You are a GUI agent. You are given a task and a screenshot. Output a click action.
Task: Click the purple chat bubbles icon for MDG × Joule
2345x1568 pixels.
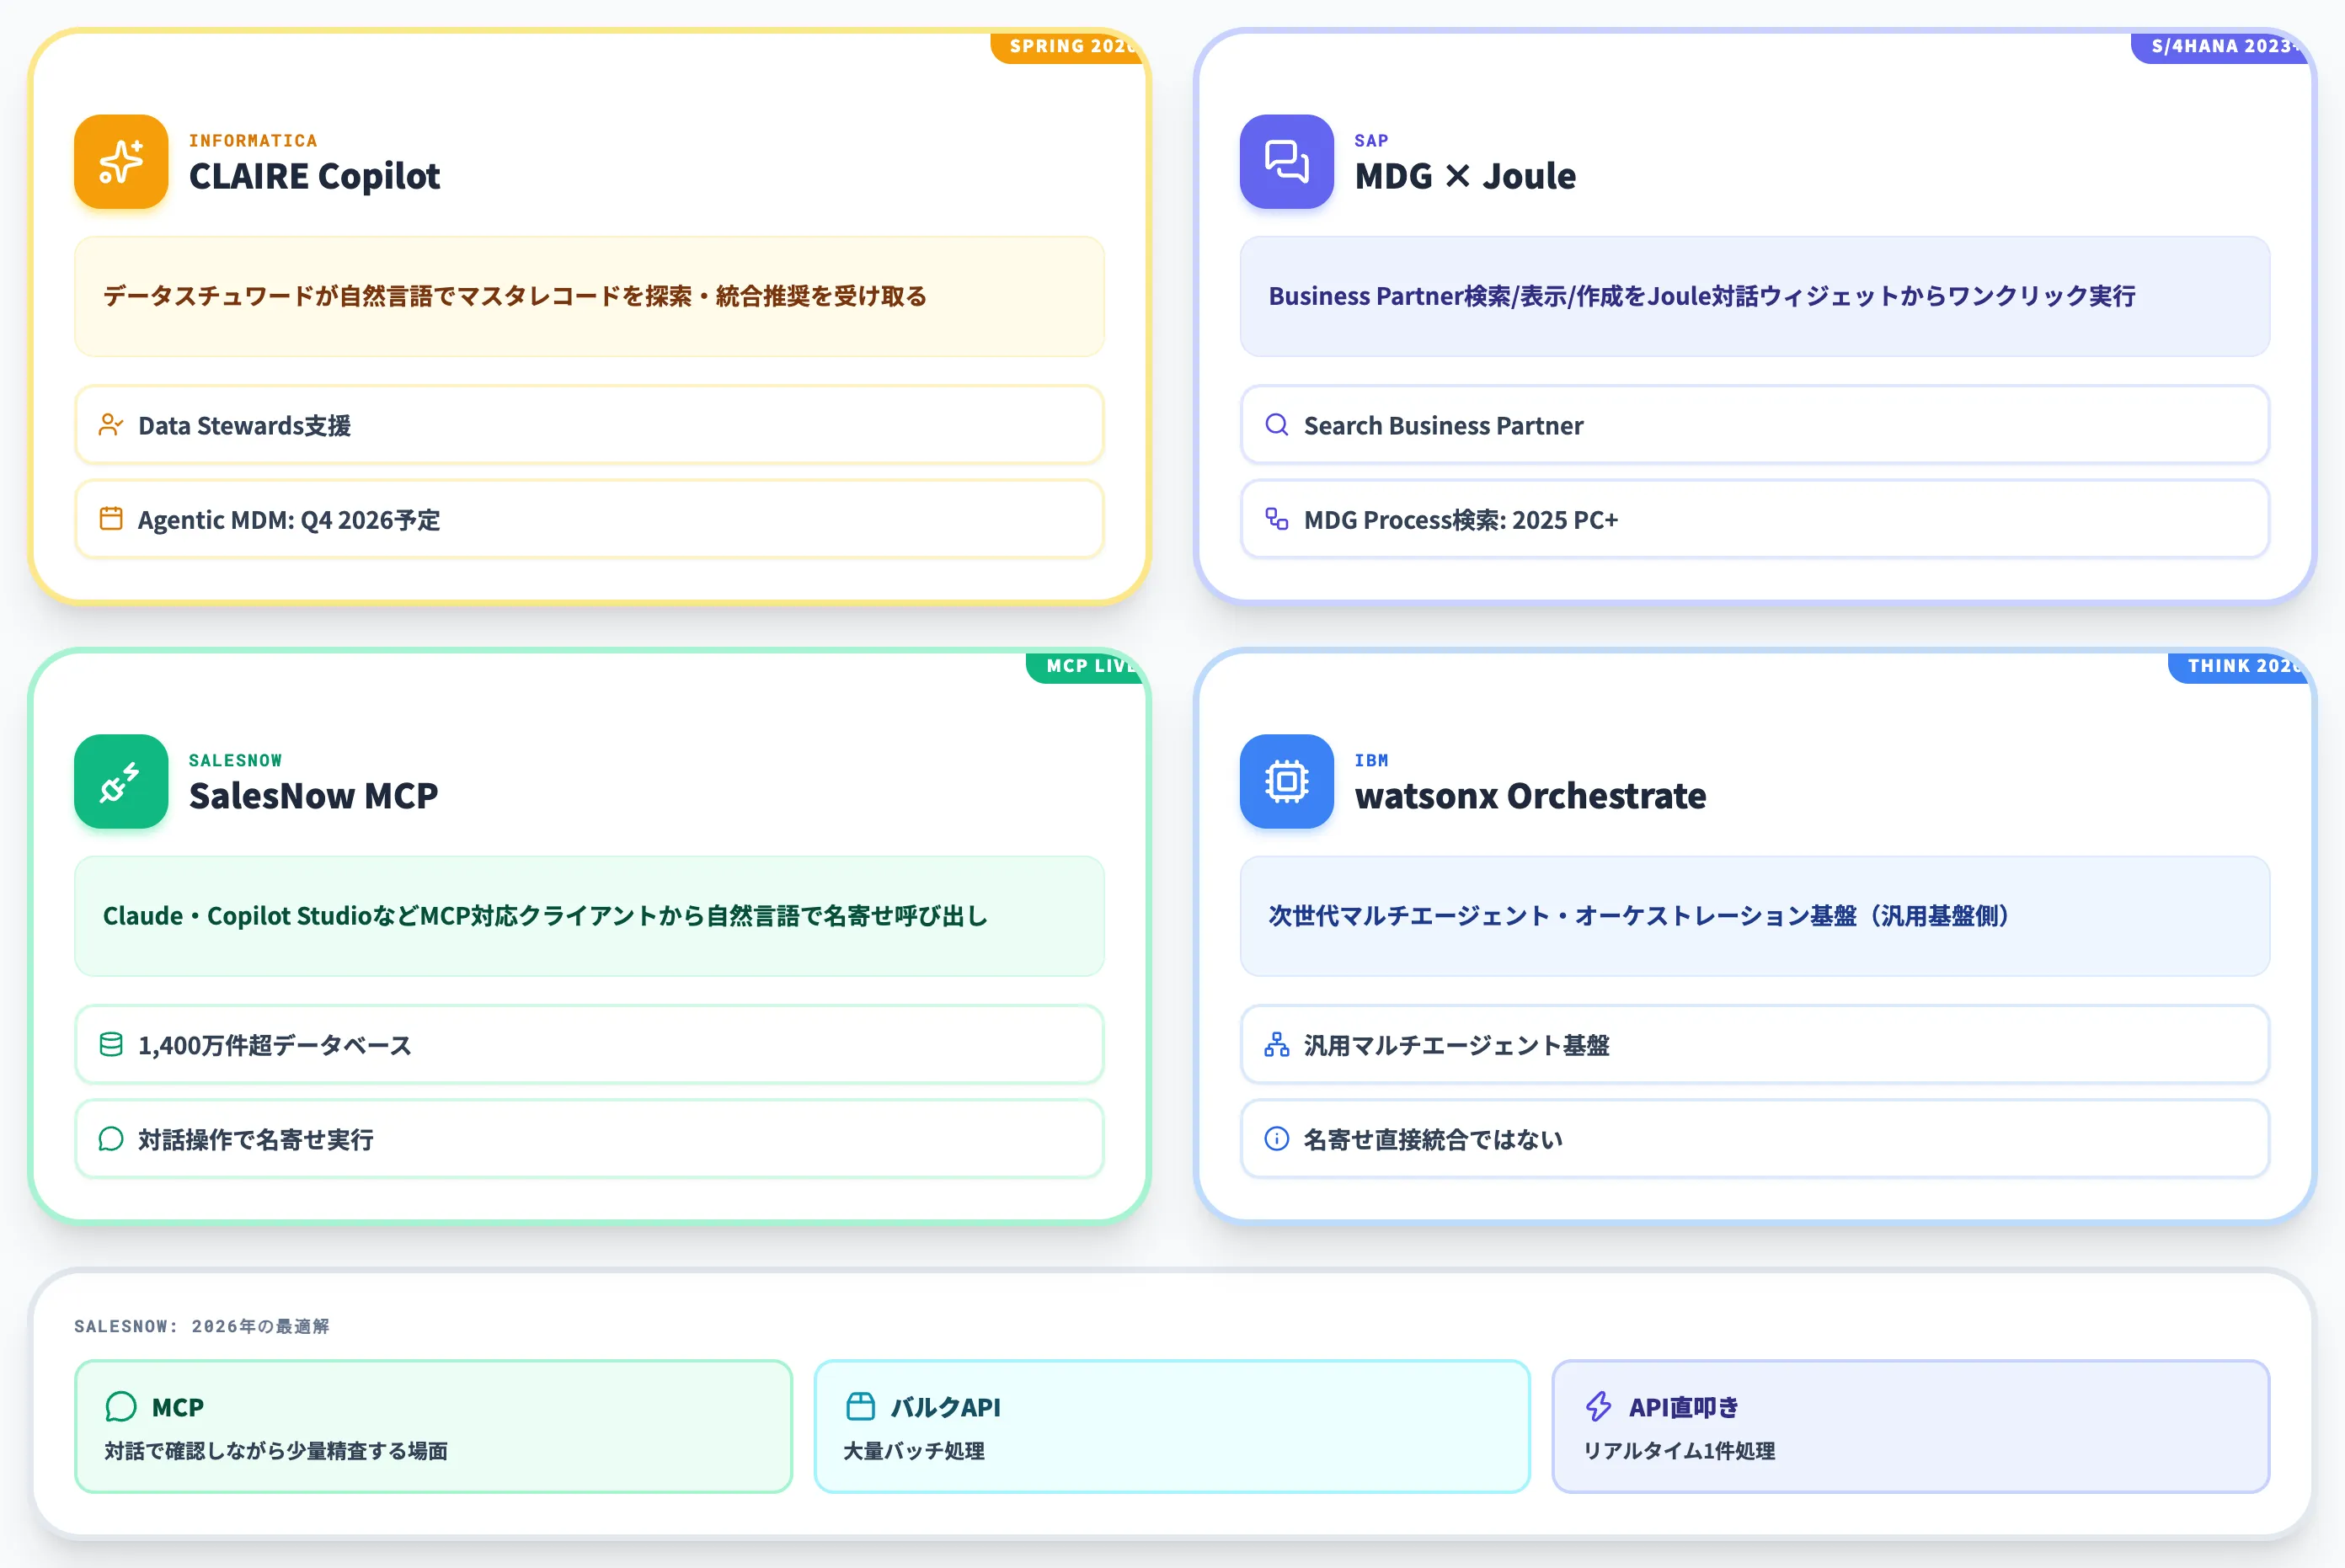[x=1286, y=162]
